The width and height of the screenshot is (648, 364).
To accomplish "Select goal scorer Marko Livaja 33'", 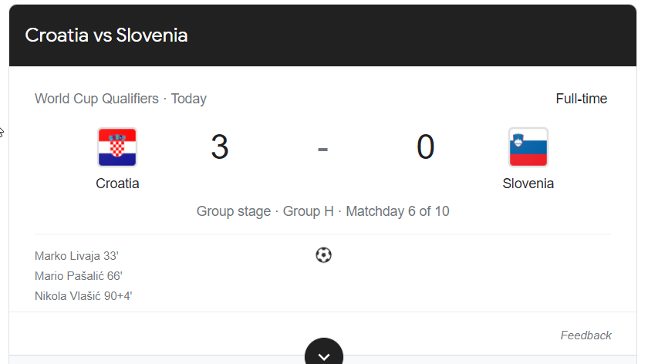I will 76,256.
